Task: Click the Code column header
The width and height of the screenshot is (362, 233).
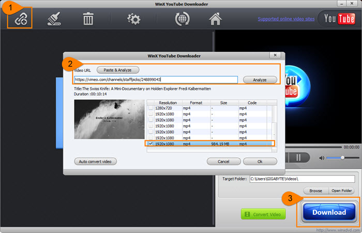Action: click(252, 103)
